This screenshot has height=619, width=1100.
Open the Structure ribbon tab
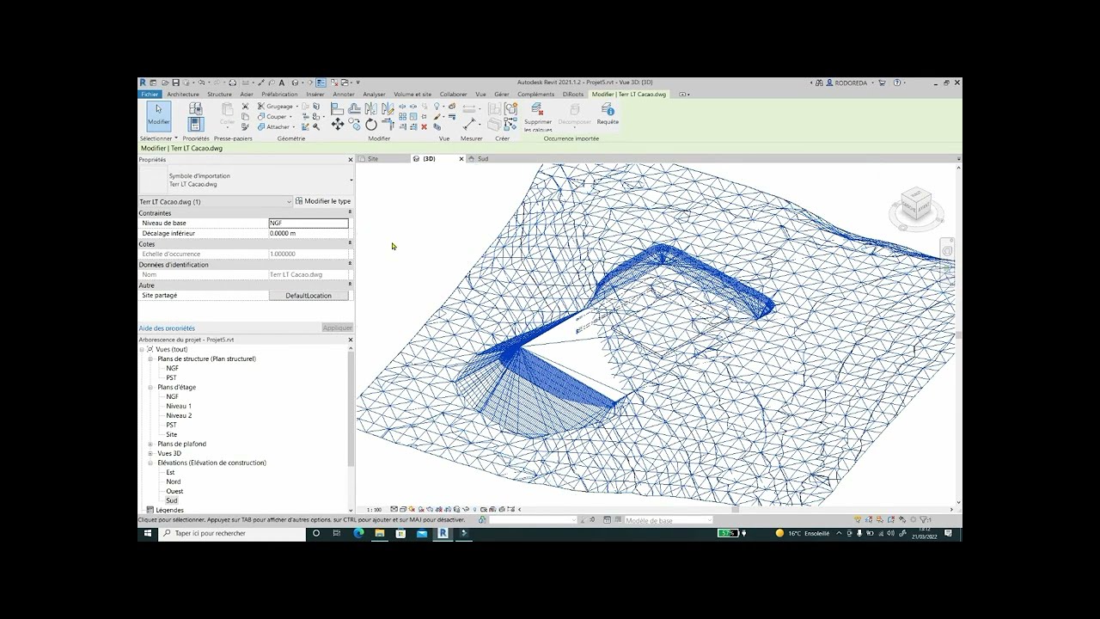[x=219, y=94]
